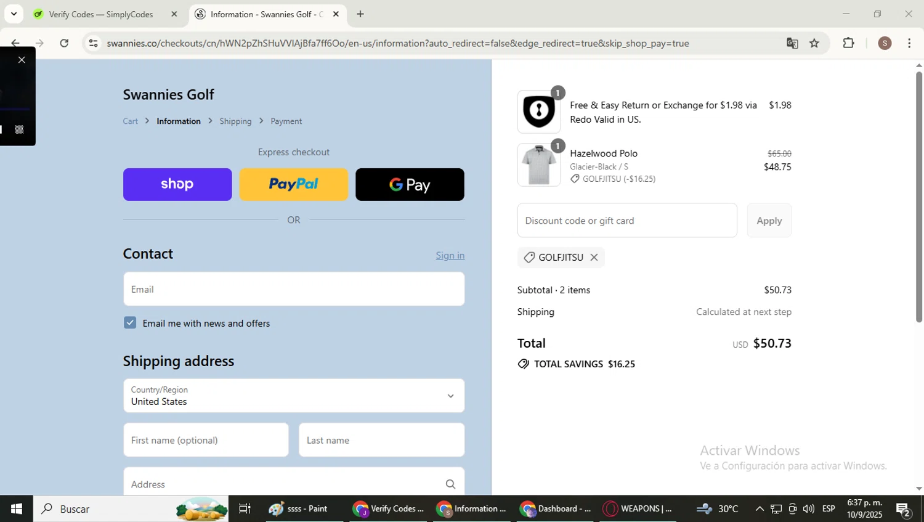Switch to ssss - Paint taskbar app
The width and height of the screenshot is (924, 522).
pos(304,509)
